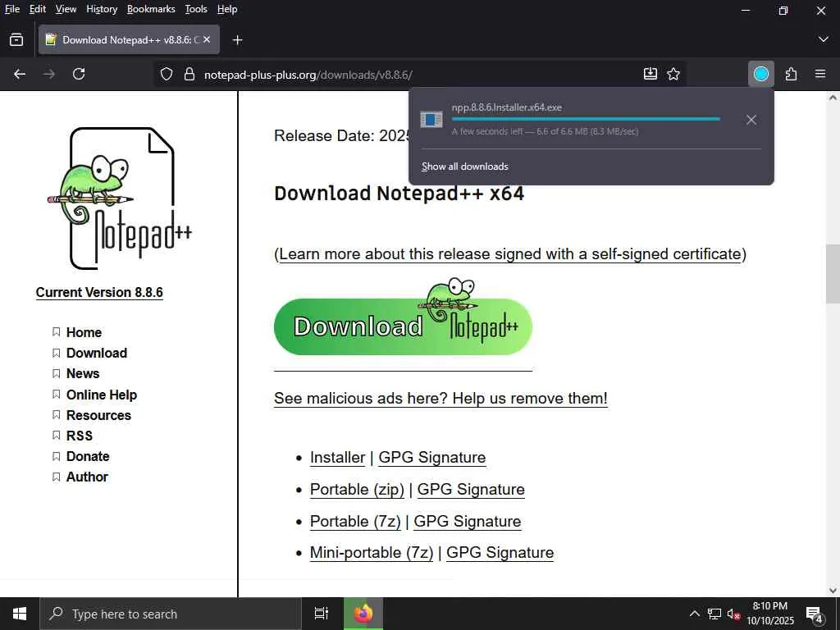This screenshot has height=630, width=840.
Task: Open the notification center icon
Action: tap(815, 614)
